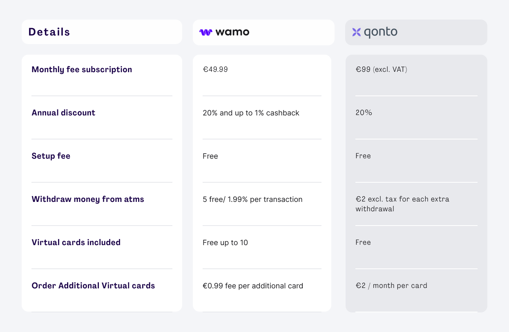The image size is (509, 332).
Task: Click the wamo logo icon
Action: [205, 32]
